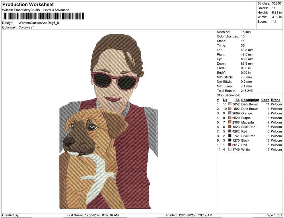284x218 pixels.
Task: Click the Brand column header
Action: coord(276,100)
